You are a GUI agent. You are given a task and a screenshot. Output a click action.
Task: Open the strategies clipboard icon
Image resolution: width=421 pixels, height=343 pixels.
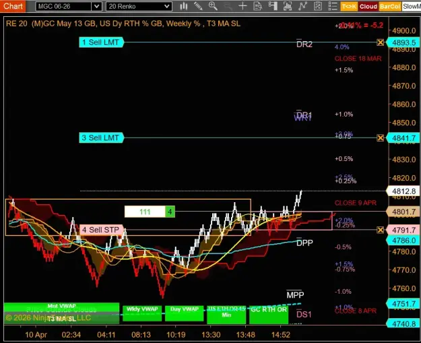tap(318, 6)
